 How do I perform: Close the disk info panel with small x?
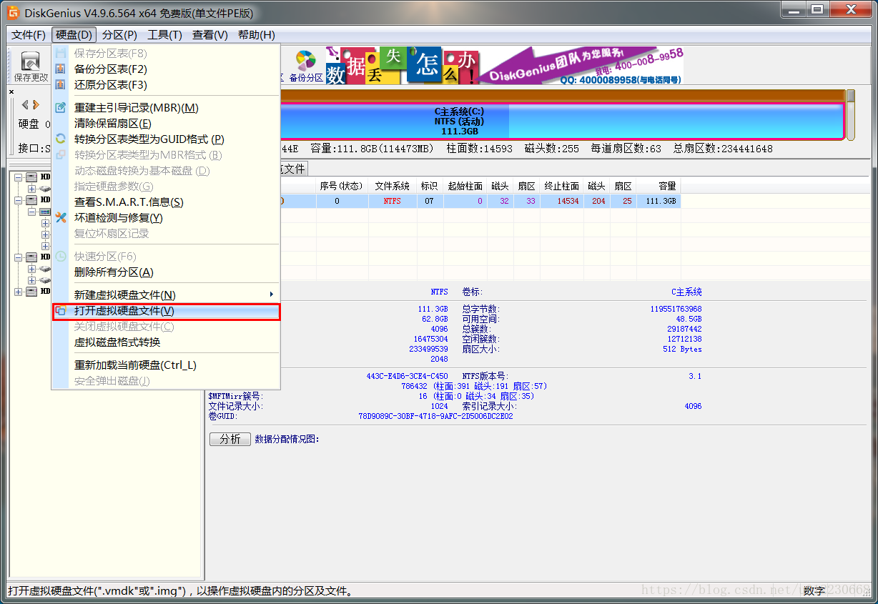[11, 91]
